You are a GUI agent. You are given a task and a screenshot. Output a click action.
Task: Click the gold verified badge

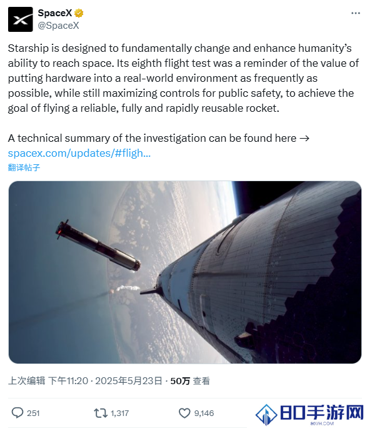(x=79, y=13)
